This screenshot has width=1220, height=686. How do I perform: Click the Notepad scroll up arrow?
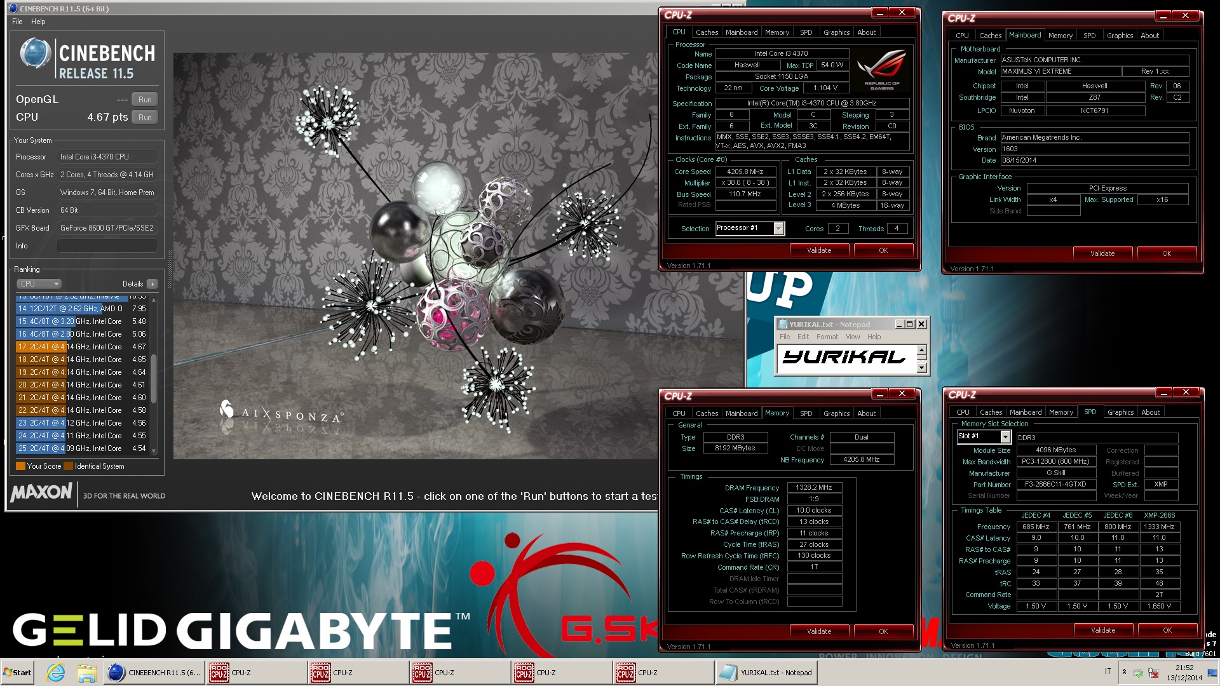[921, 351]
